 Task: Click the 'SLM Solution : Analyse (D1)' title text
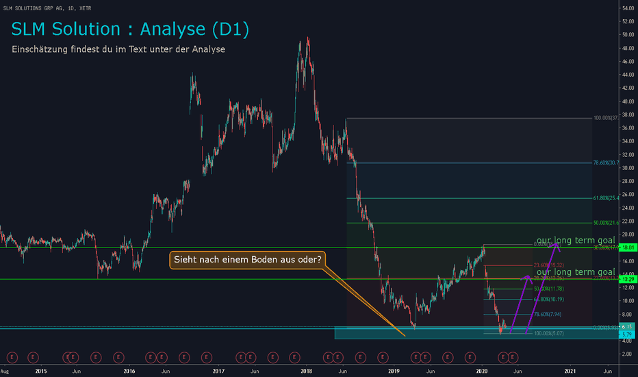coord(130,29)
